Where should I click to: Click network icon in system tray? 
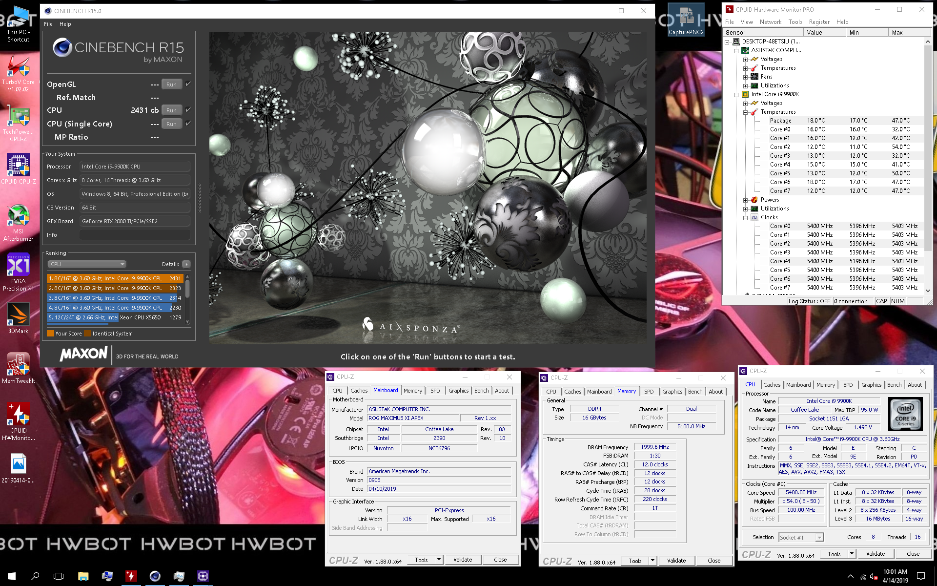point(862,576)
